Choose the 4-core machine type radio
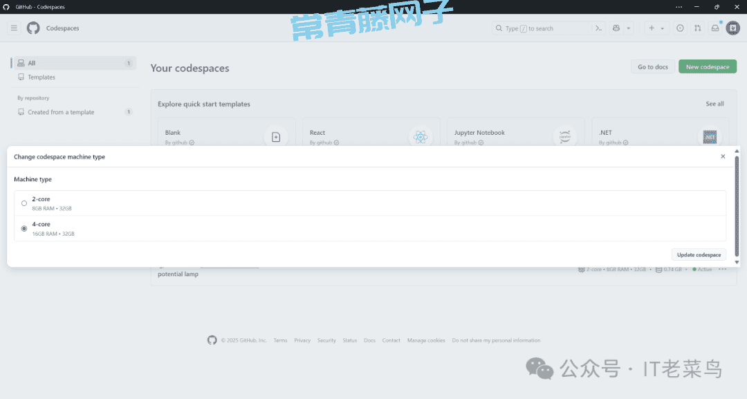The width and height of the screenshot is (747, 399). click(x=24, y=229)
